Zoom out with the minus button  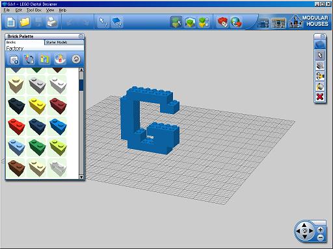[321, 238]
